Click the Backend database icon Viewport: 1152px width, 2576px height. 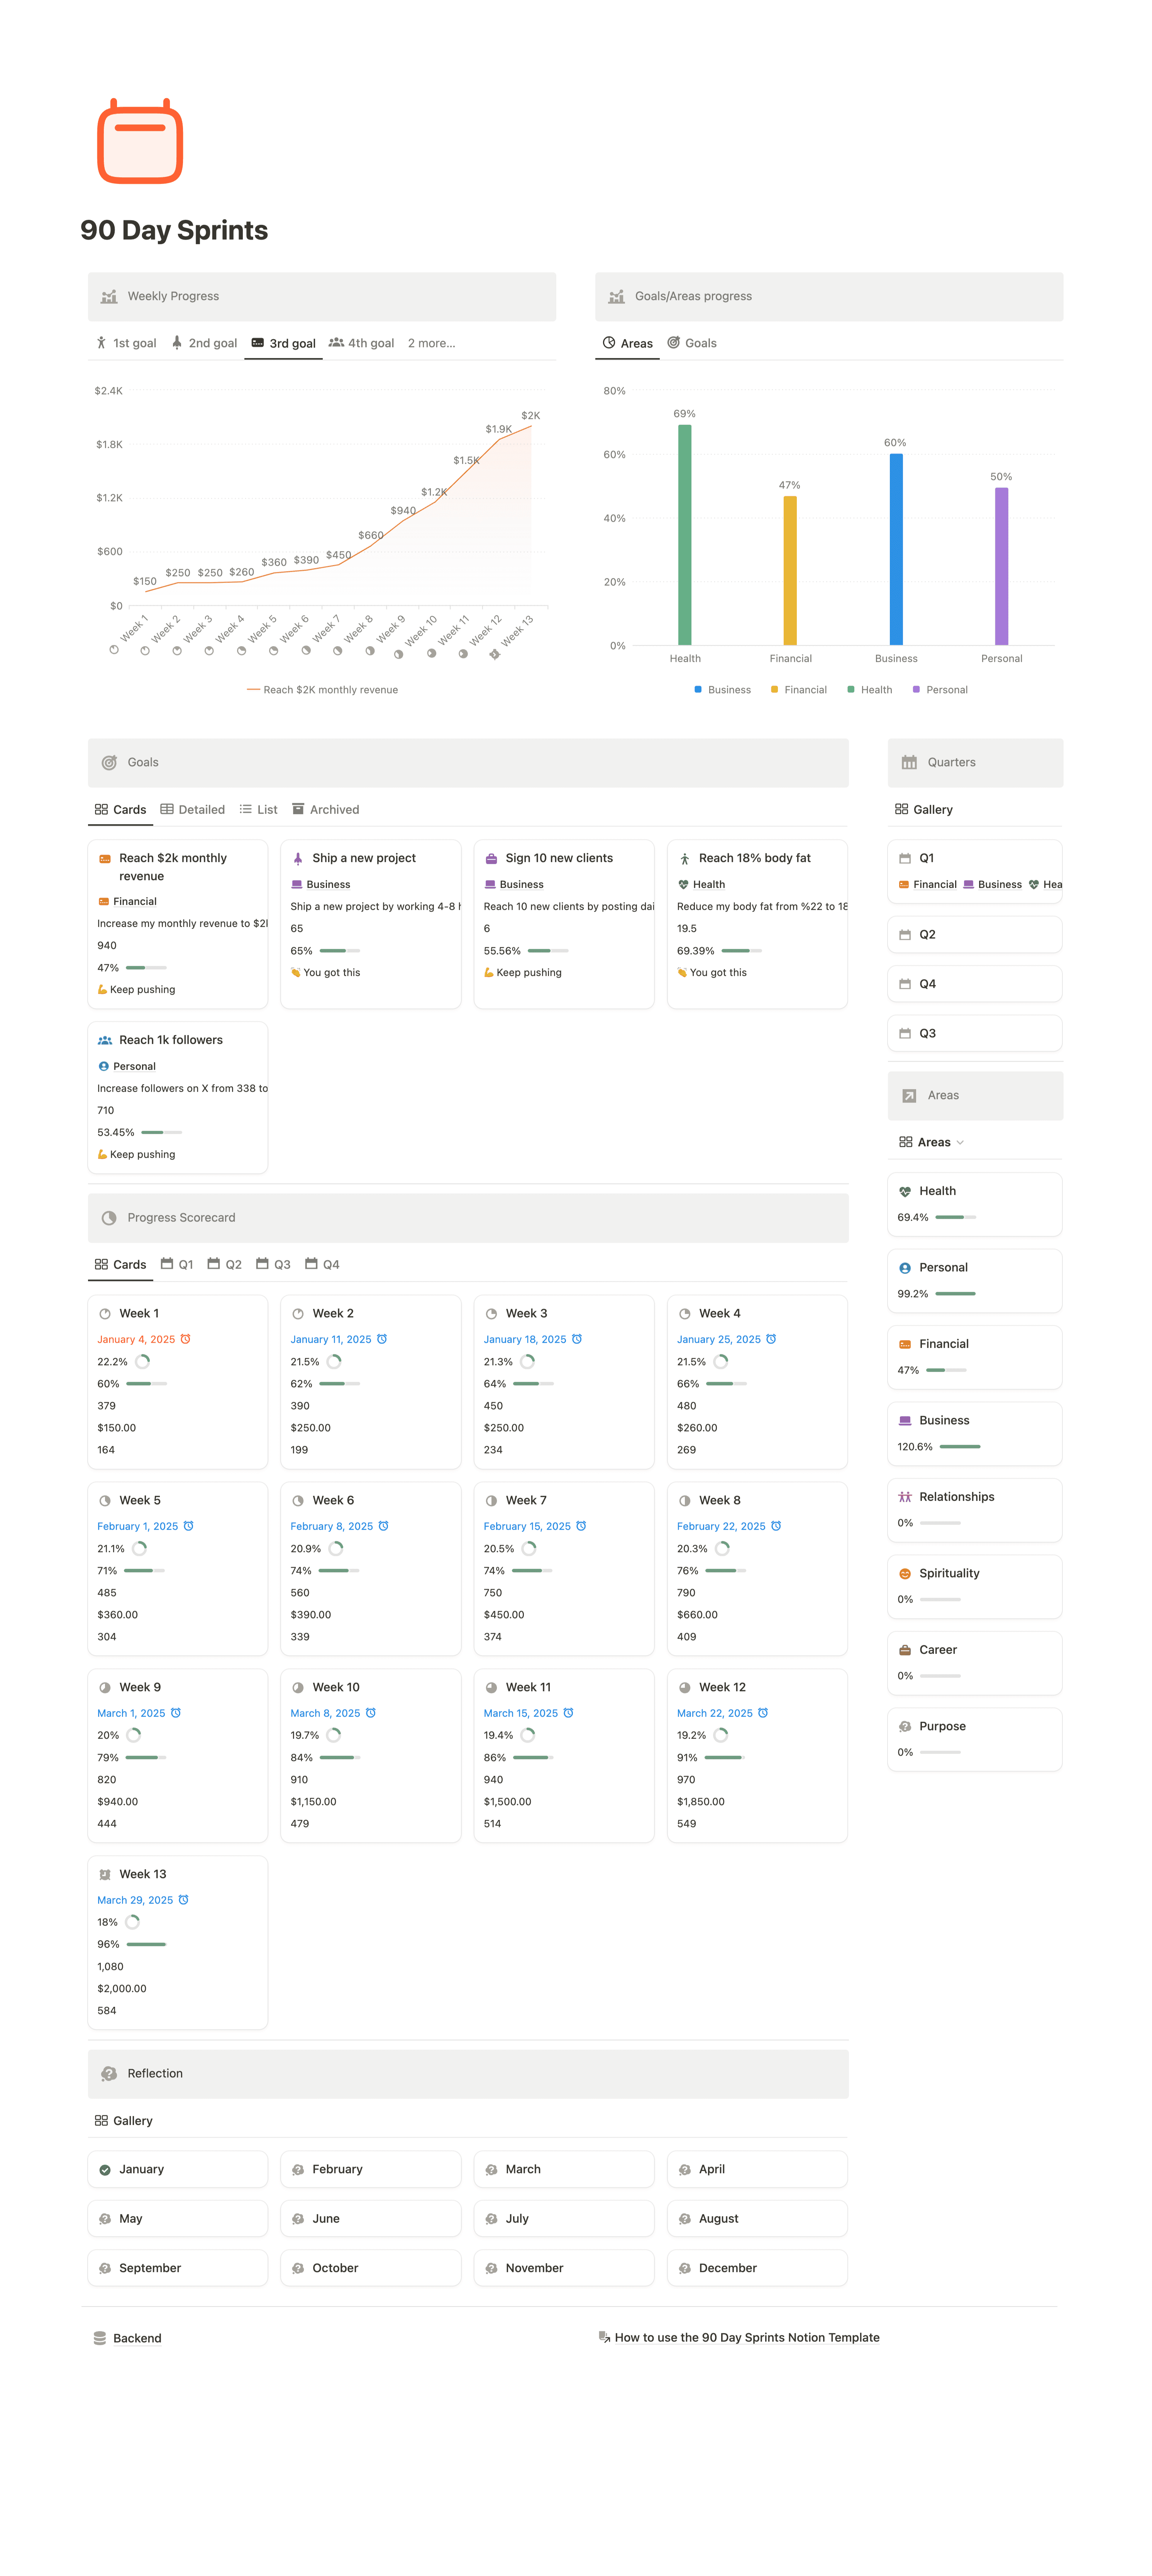click(100, 2338)
